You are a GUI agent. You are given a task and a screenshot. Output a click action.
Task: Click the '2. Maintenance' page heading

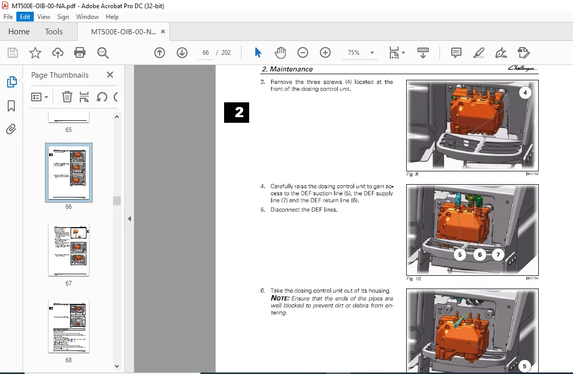[287, 69]
